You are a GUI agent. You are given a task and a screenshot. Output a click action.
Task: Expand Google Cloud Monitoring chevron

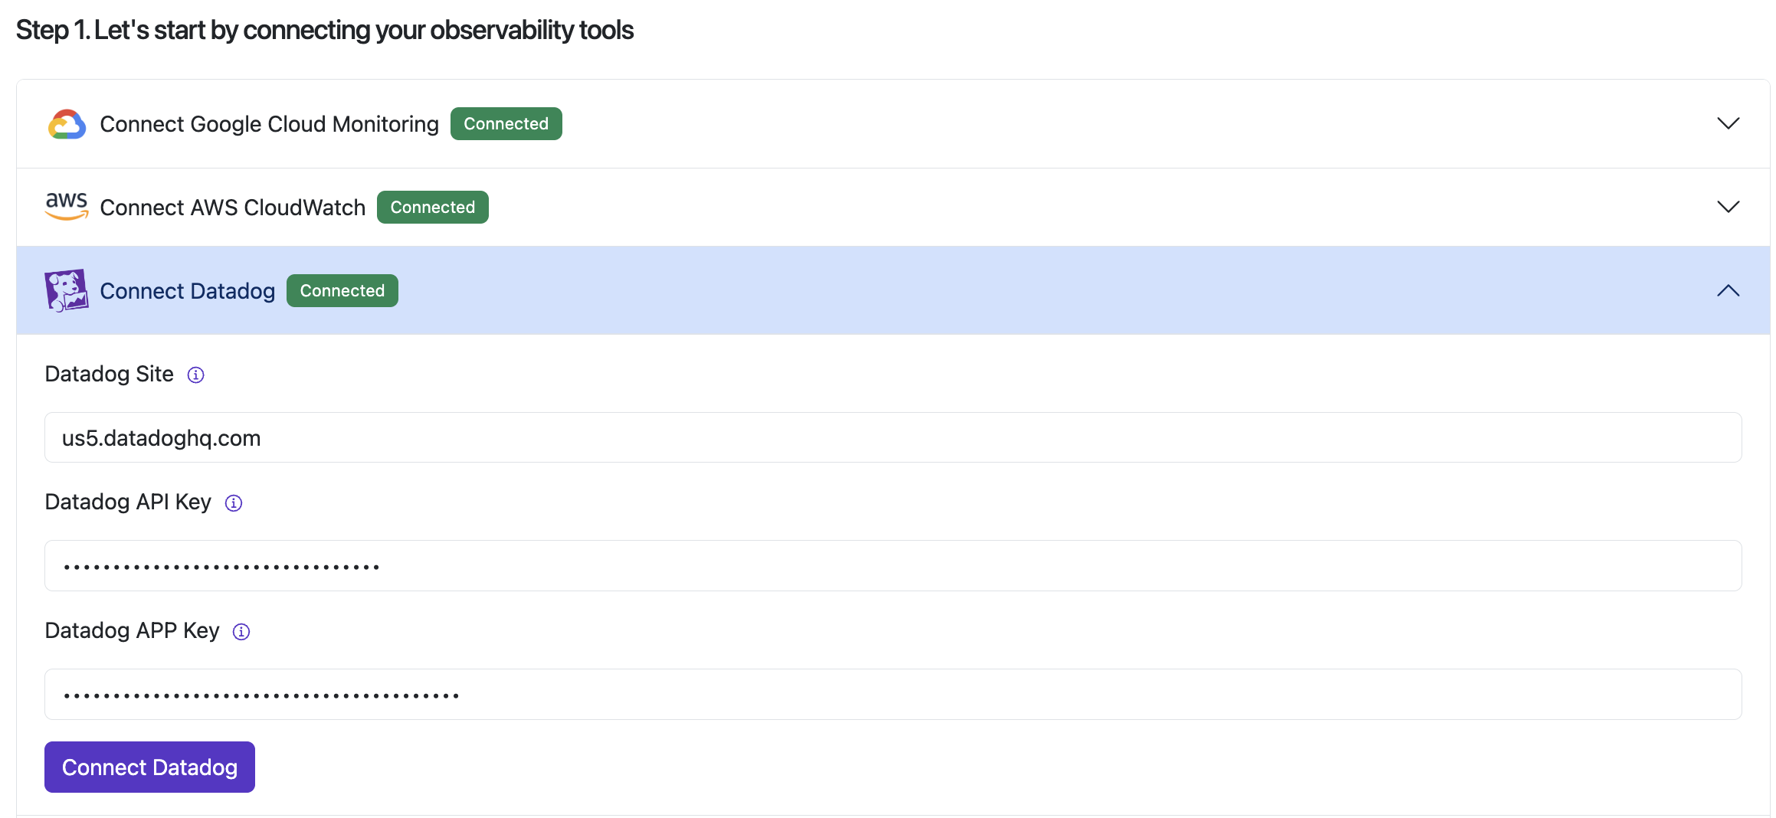coord(1728,123)
